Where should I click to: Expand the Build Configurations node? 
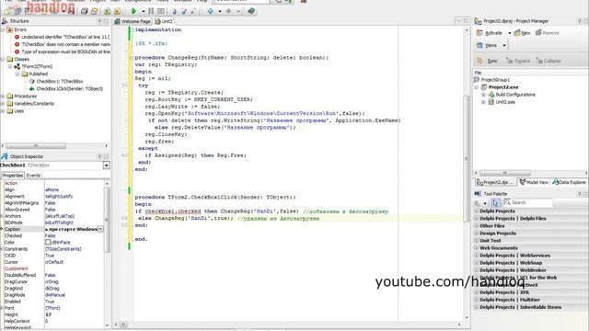coord(483,95)
